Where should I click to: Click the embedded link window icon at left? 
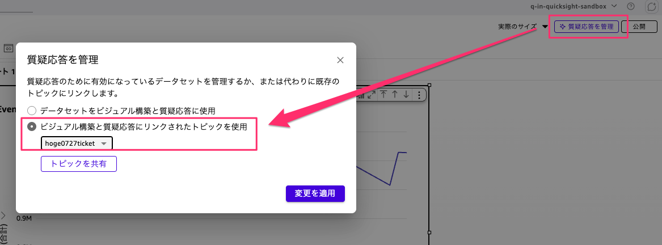tap(9, 48)
